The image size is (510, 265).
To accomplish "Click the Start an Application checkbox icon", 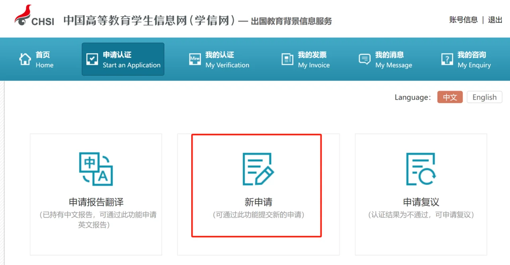I will pyautogui.click(x=92, y=59).
